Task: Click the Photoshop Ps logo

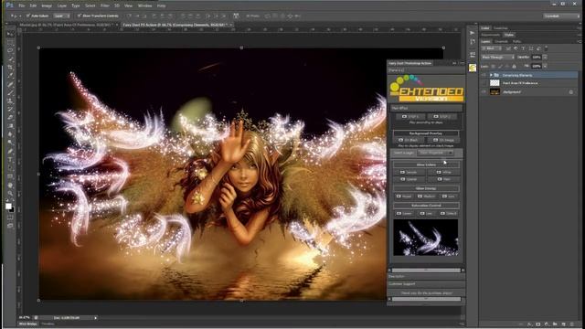Action: pyautogui.click(x=9, y=5)
